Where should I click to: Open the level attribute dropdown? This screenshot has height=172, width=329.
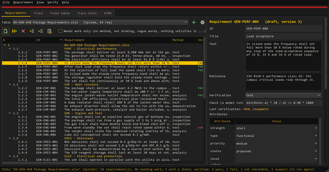click(x=277, y=159)
